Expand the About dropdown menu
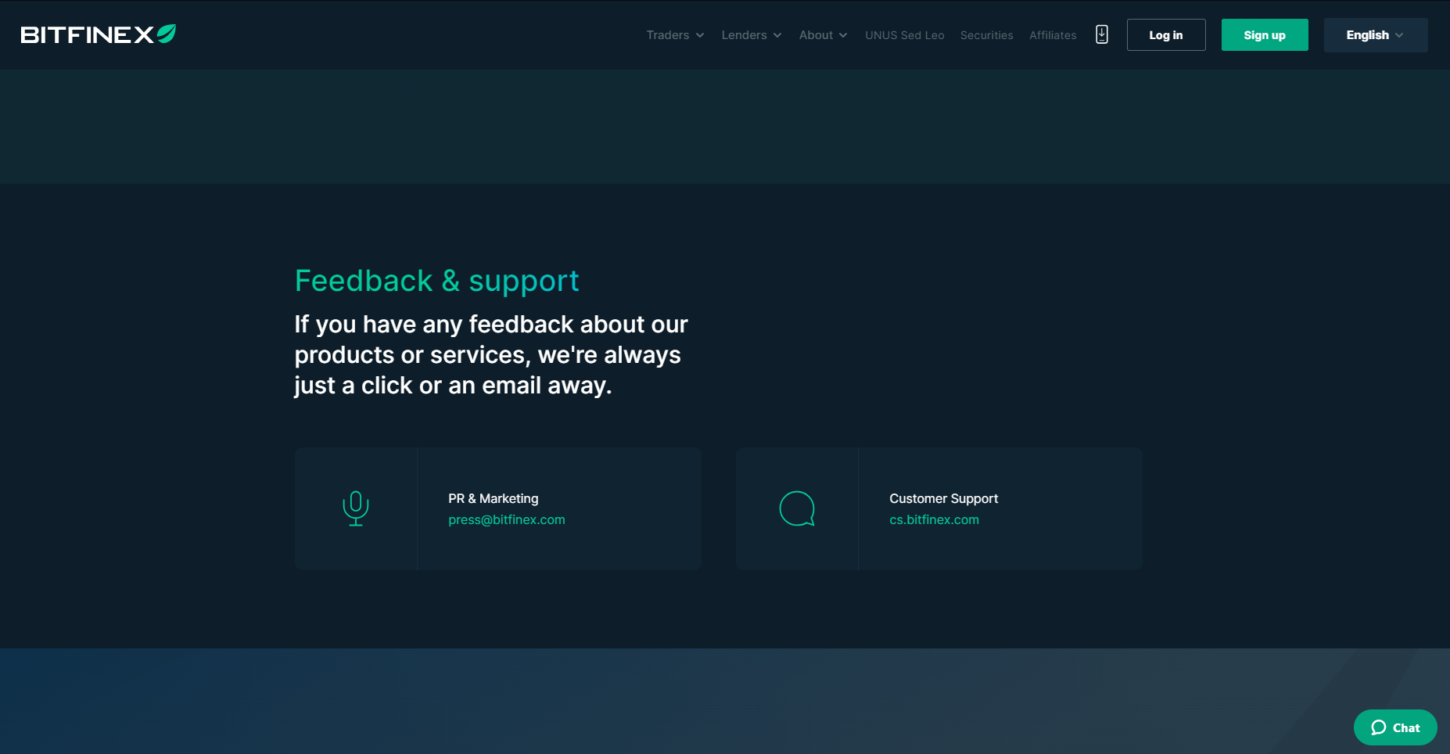The height and width of the screenshot is (754, 1450). [823, 35]
